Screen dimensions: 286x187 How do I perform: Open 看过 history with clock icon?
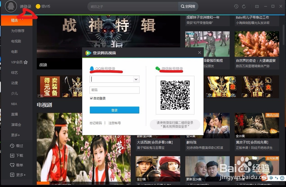[x=12, y=146]
